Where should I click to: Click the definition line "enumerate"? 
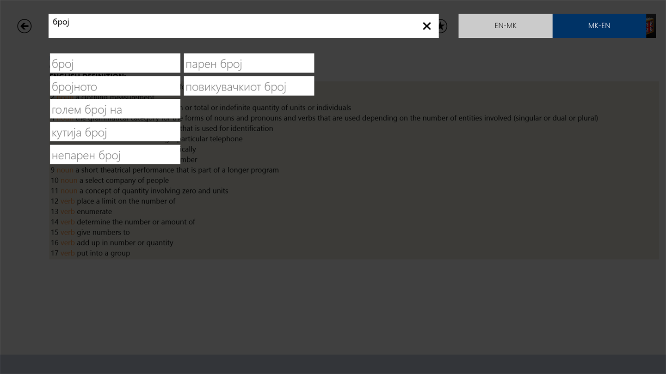81,211
